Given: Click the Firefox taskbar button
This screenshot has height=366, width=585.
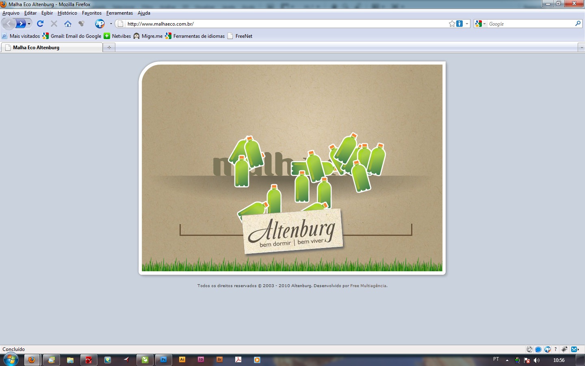Looking at the screenshot, I should (x=32, y=360).
